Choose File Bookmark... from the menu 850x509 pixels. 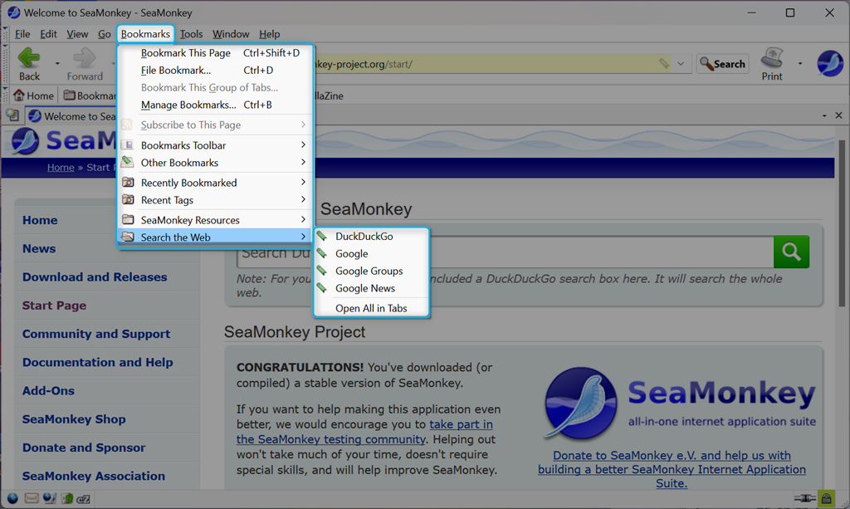(216, 71)
